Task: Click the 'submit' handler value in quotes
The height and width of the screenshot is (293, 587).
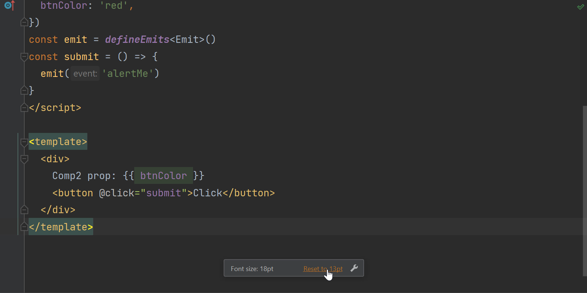Action: [164, 193]
